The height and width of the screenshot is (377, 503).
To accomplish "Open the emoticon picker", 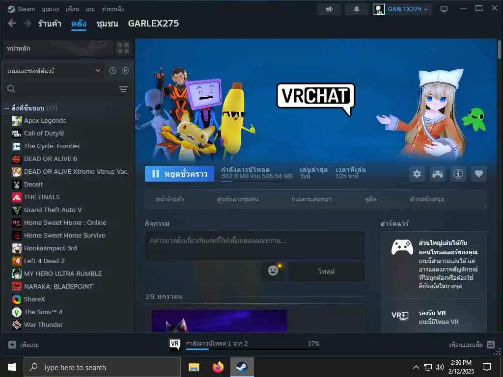I will pyautogui.click(x=273, y=271).
